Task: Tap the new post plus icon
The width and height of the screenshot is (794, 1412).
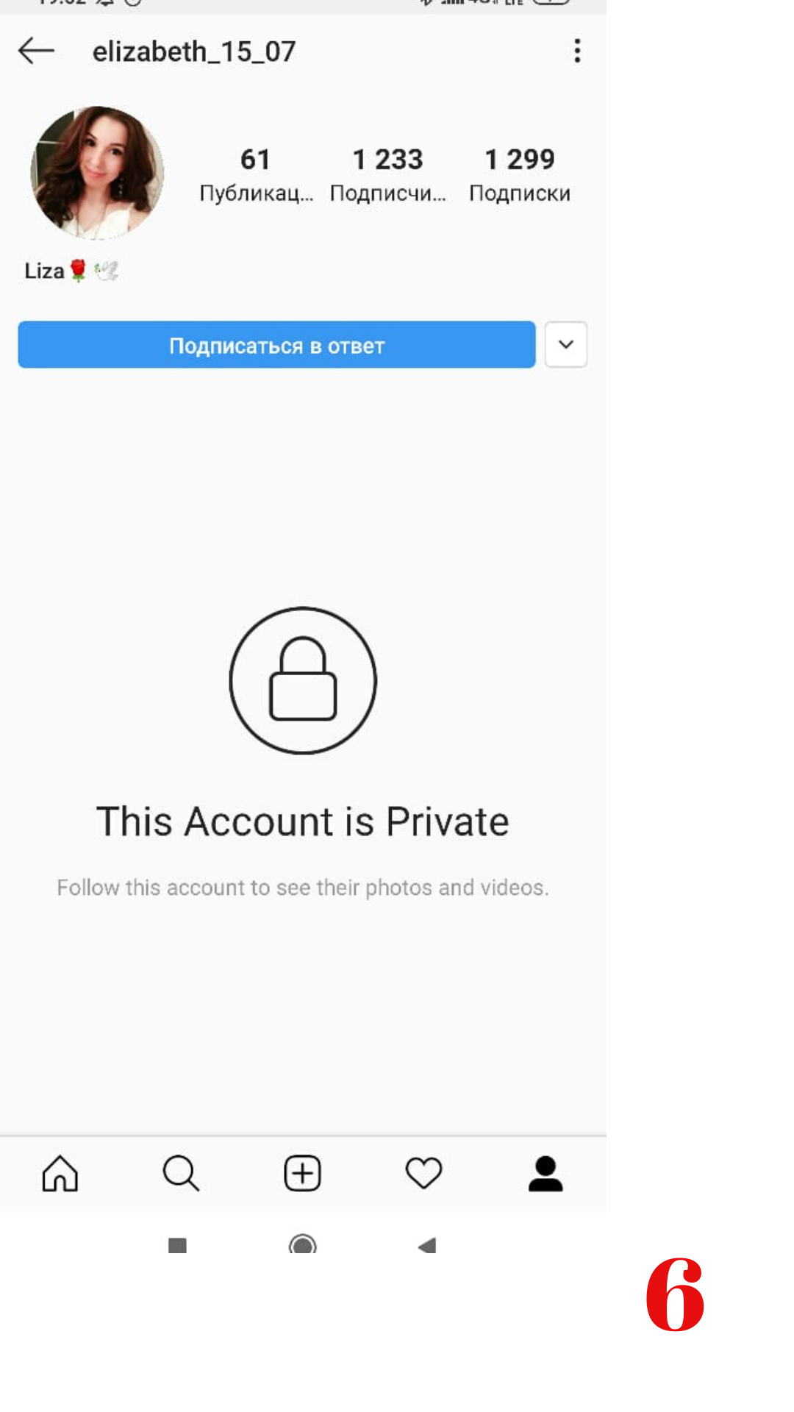Action: 303,1173
